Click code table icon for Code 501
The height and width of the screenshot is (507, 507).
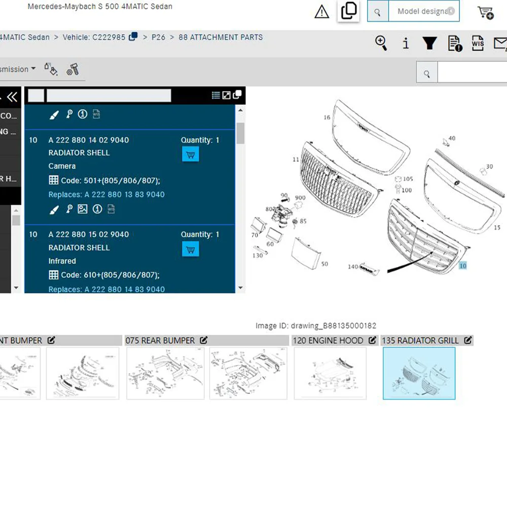click(x=54, y=180)
